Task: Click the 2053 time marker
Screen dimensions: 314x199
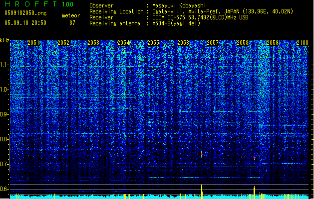Action: tap(93, 43)
